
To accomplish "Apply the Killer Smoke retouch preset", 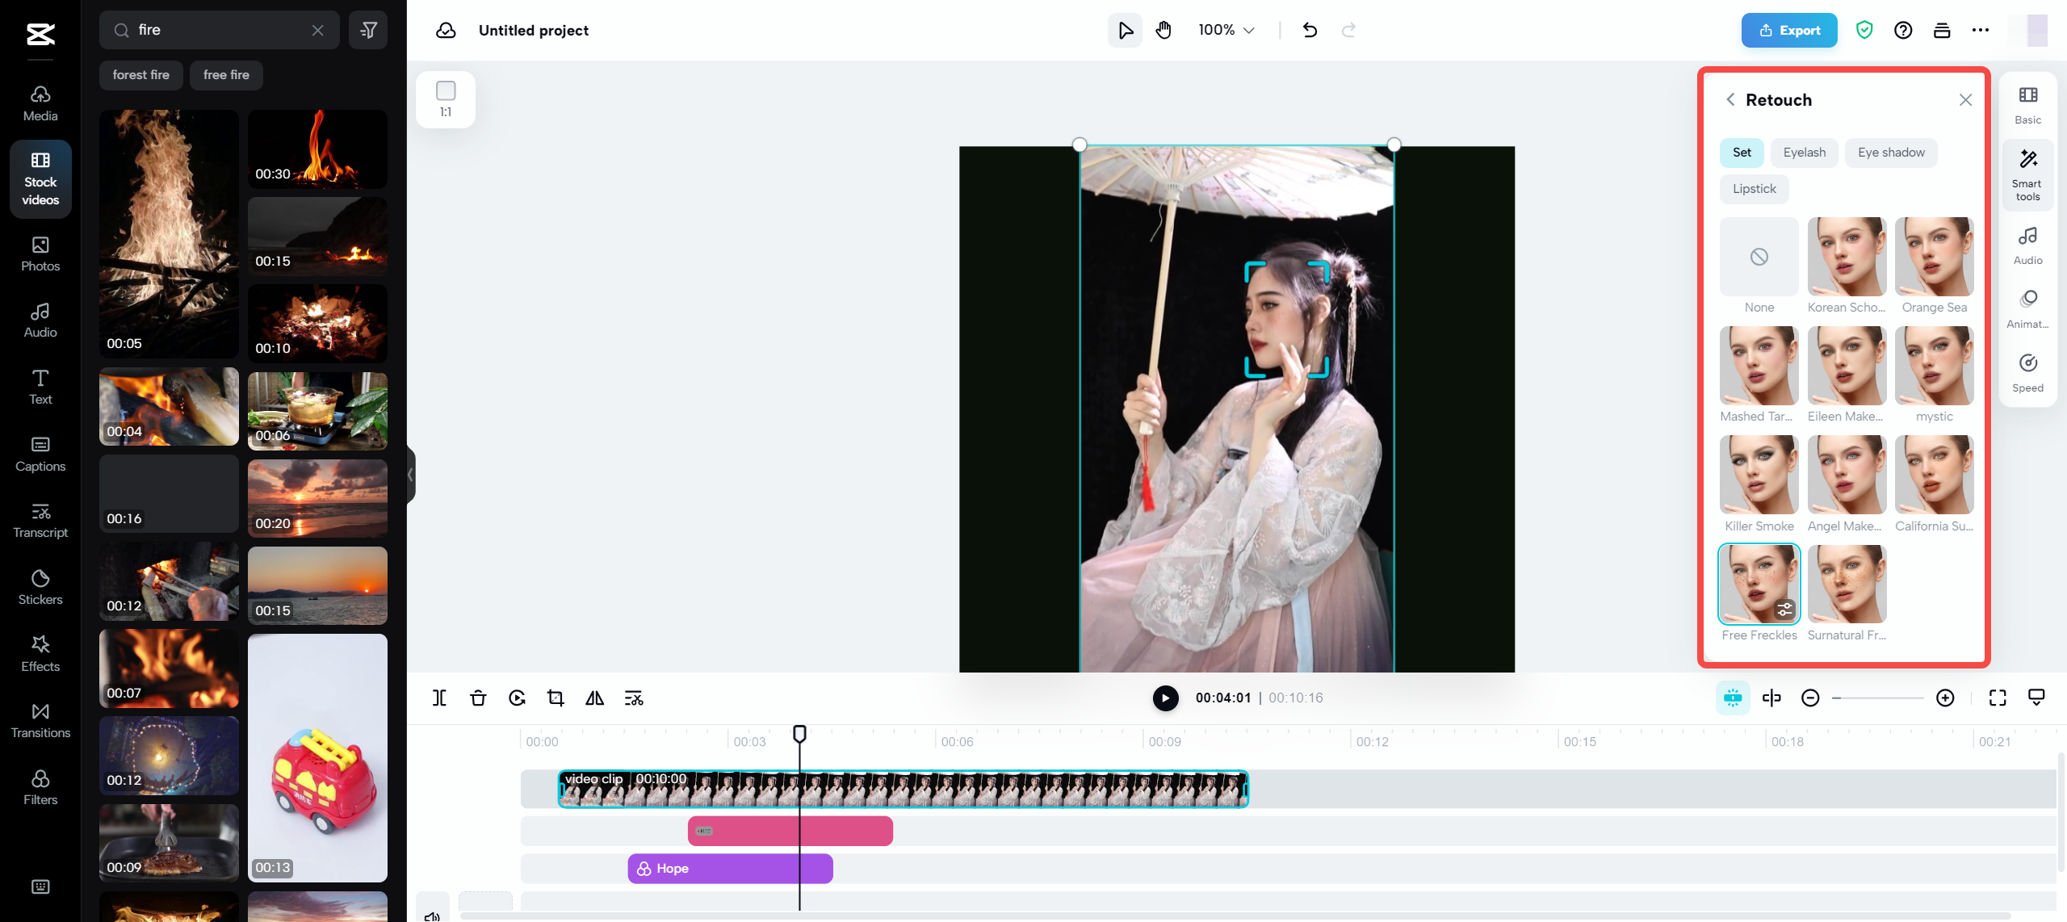I will (x=1759, y=476).
